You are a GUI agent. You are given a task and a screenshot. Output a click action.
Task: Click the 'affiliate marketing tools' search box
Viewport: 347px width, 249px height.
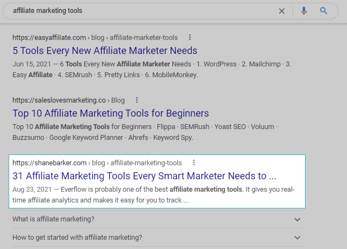click(x=135, y=11)
